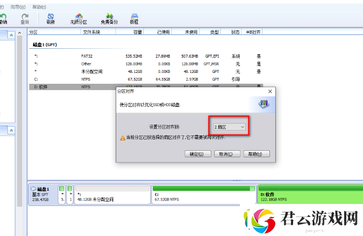The width and height of the screenshot is (363, 236).
Task: Click the 磁盘1 (GPT) group header
Action: (x=45, y=44)
